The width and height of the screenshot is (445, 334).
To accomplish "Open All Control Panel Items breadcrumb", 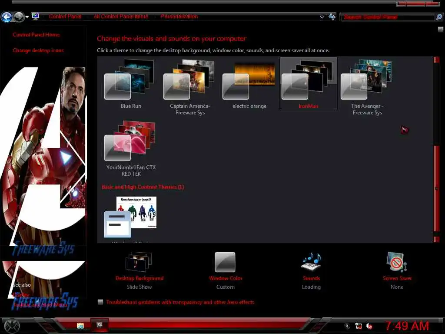I will tap(121, 17).
